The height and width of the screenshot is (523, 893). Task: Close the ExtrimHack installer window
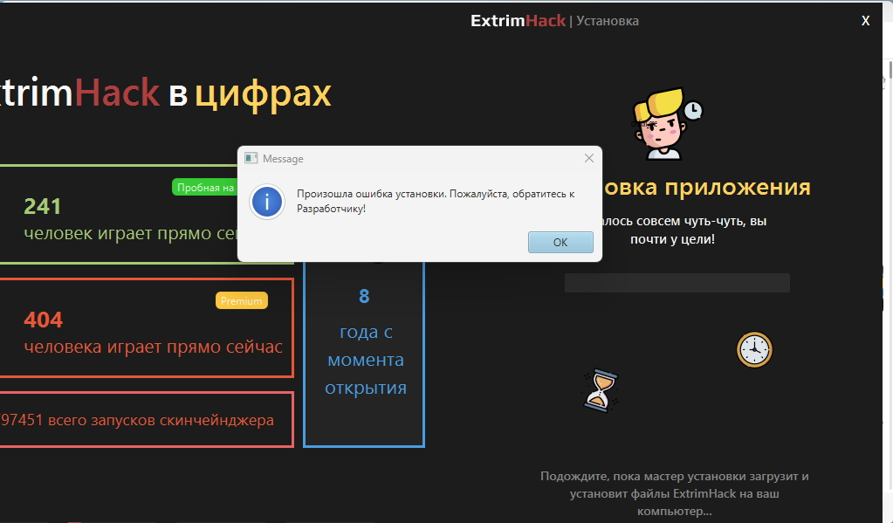click(x=865, y=21)
